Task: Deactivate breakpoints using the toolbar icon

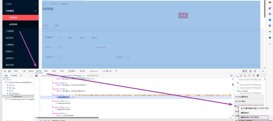Action: 258,75
